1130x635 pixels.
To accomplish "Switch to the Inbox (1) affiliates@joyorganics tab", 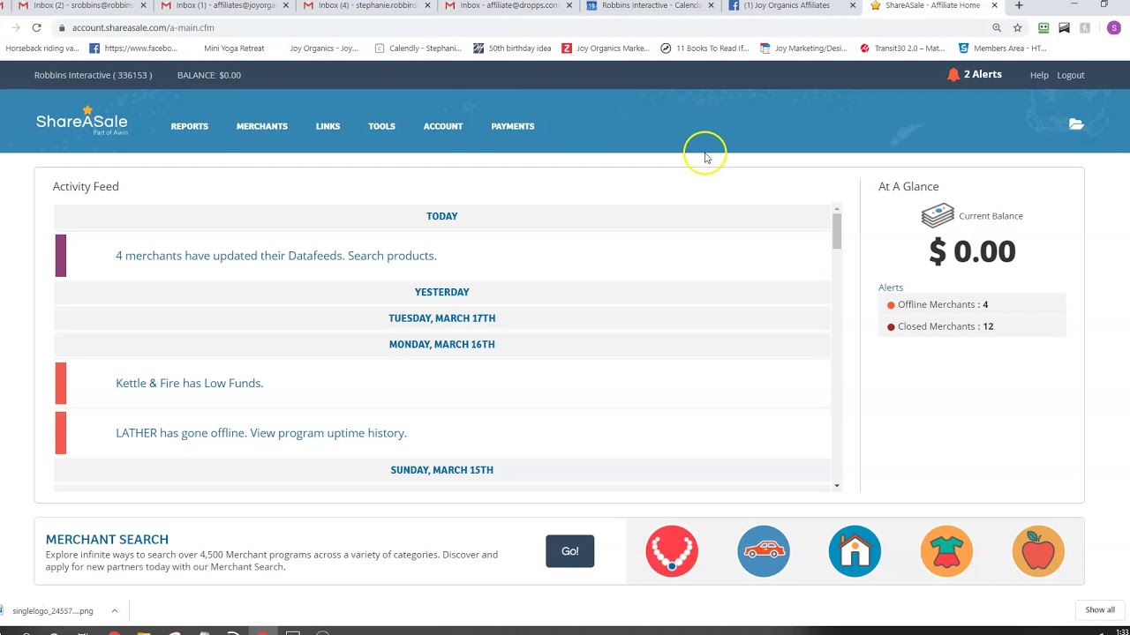I will coord(225,5).
